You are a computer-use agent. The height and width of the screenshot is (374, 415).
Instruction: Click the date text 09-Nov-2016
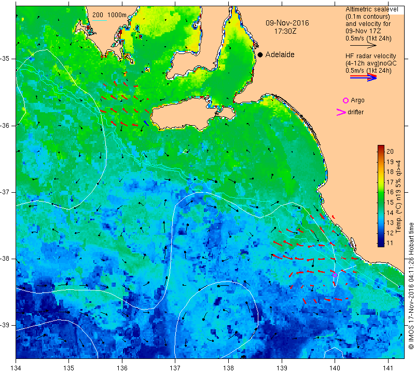tap(287, 23)
